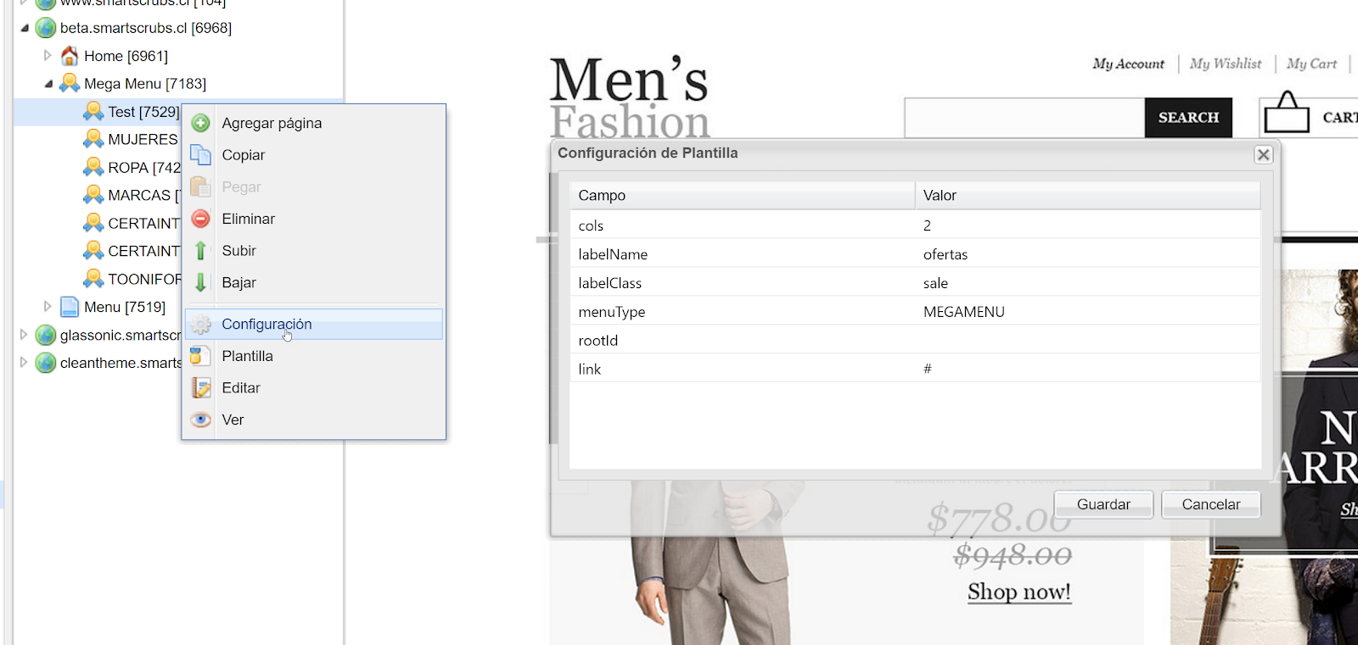
Task: Open the My Account link
Action: [1128, 64]
